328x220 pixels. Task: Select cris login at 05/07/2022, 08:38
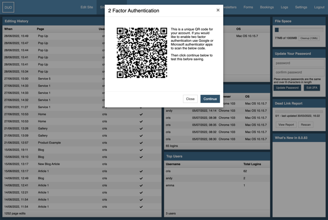click(x=217, y=118)
